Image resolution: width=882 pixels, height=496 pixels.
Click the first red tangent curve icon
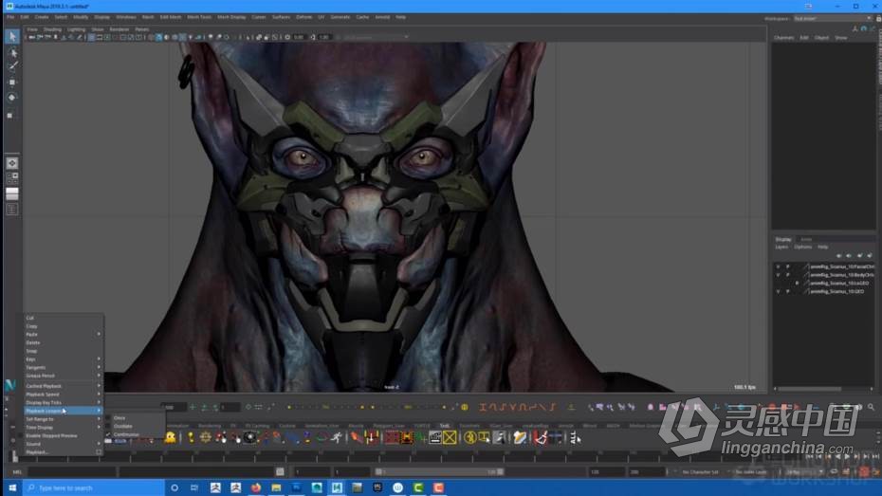483,407
